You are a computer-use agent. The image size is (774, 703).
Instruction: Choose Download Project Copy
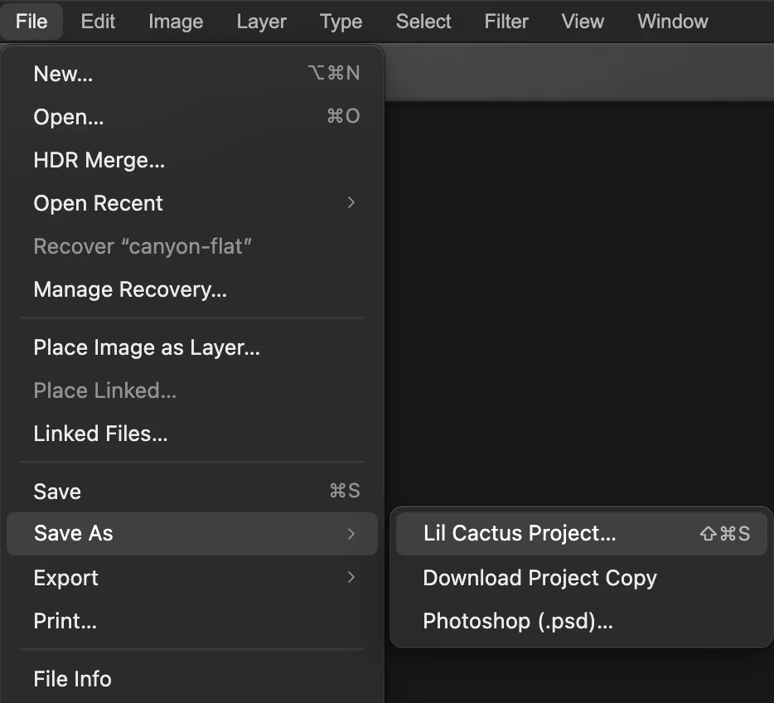click(x=582, y=578)
